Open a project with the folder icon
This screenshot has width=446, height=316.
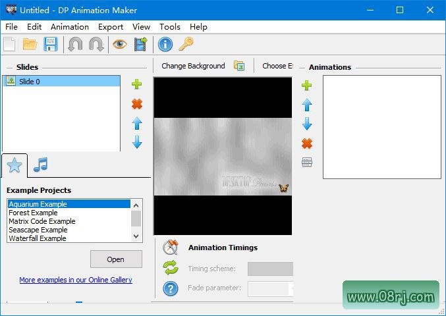pyautogui.click(x=30, y=45)
